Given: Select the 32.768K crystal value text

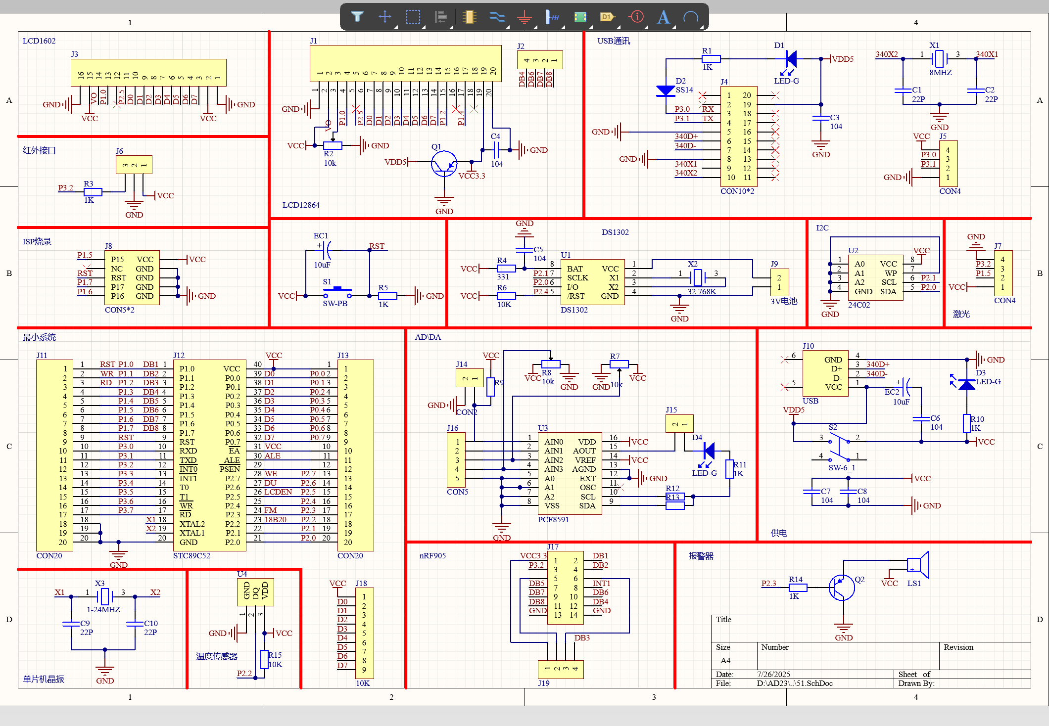Looking at the screenshot, I should (x=702, y=291).
